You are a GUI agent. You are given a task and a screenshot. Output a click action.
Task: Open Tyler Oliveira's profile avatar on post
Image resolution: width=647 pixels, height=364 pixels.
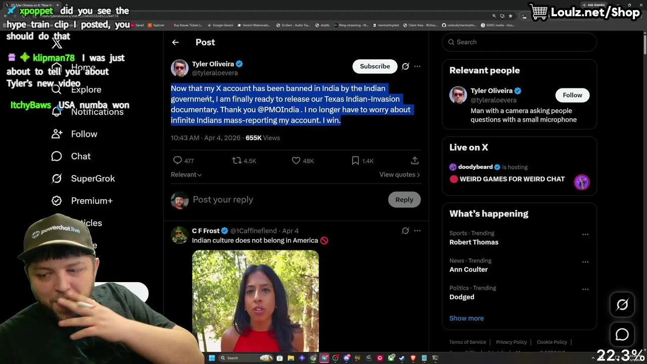179,68
